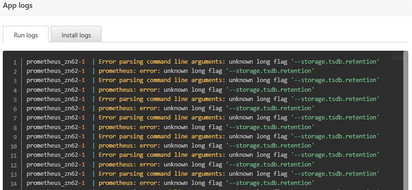Select log line 4 prometheus error text
This screenshot has width=412, height=190.
pos(206,90)
